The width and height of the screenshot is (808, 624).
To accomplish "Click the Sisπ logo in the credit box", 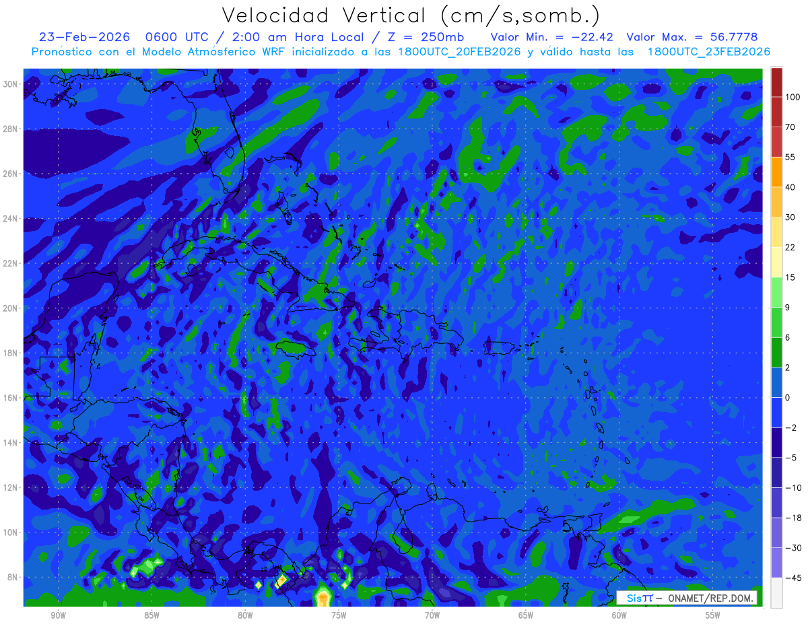I will pyautogui.click(x=640, y=598).
